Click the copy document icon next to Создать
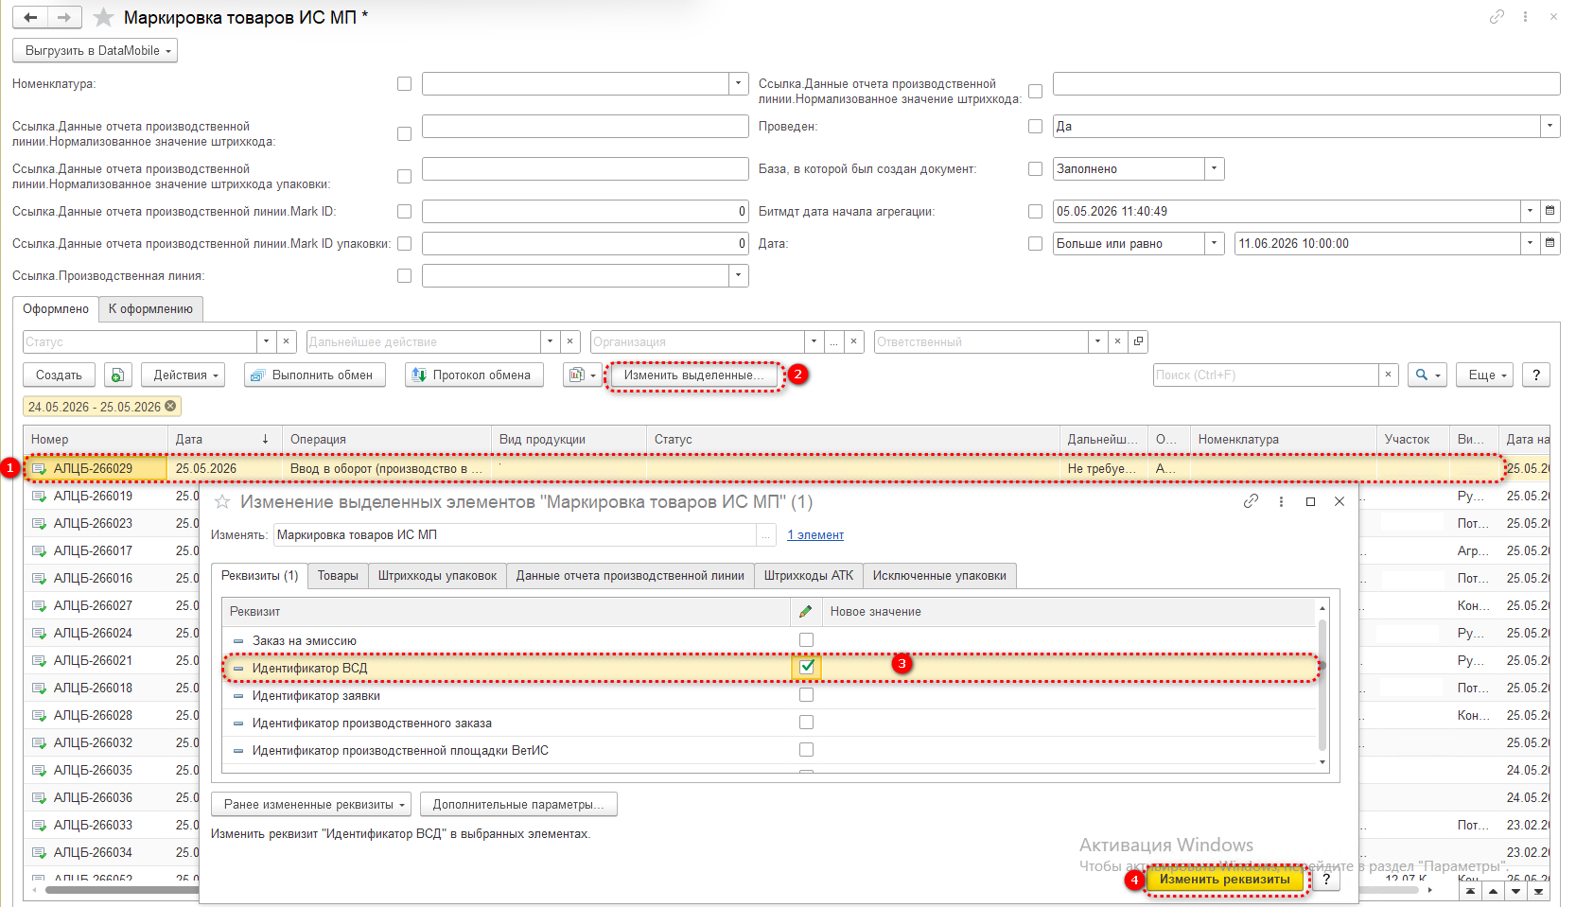This screenshot has height=907, width=1576. (x=117, y=375)
